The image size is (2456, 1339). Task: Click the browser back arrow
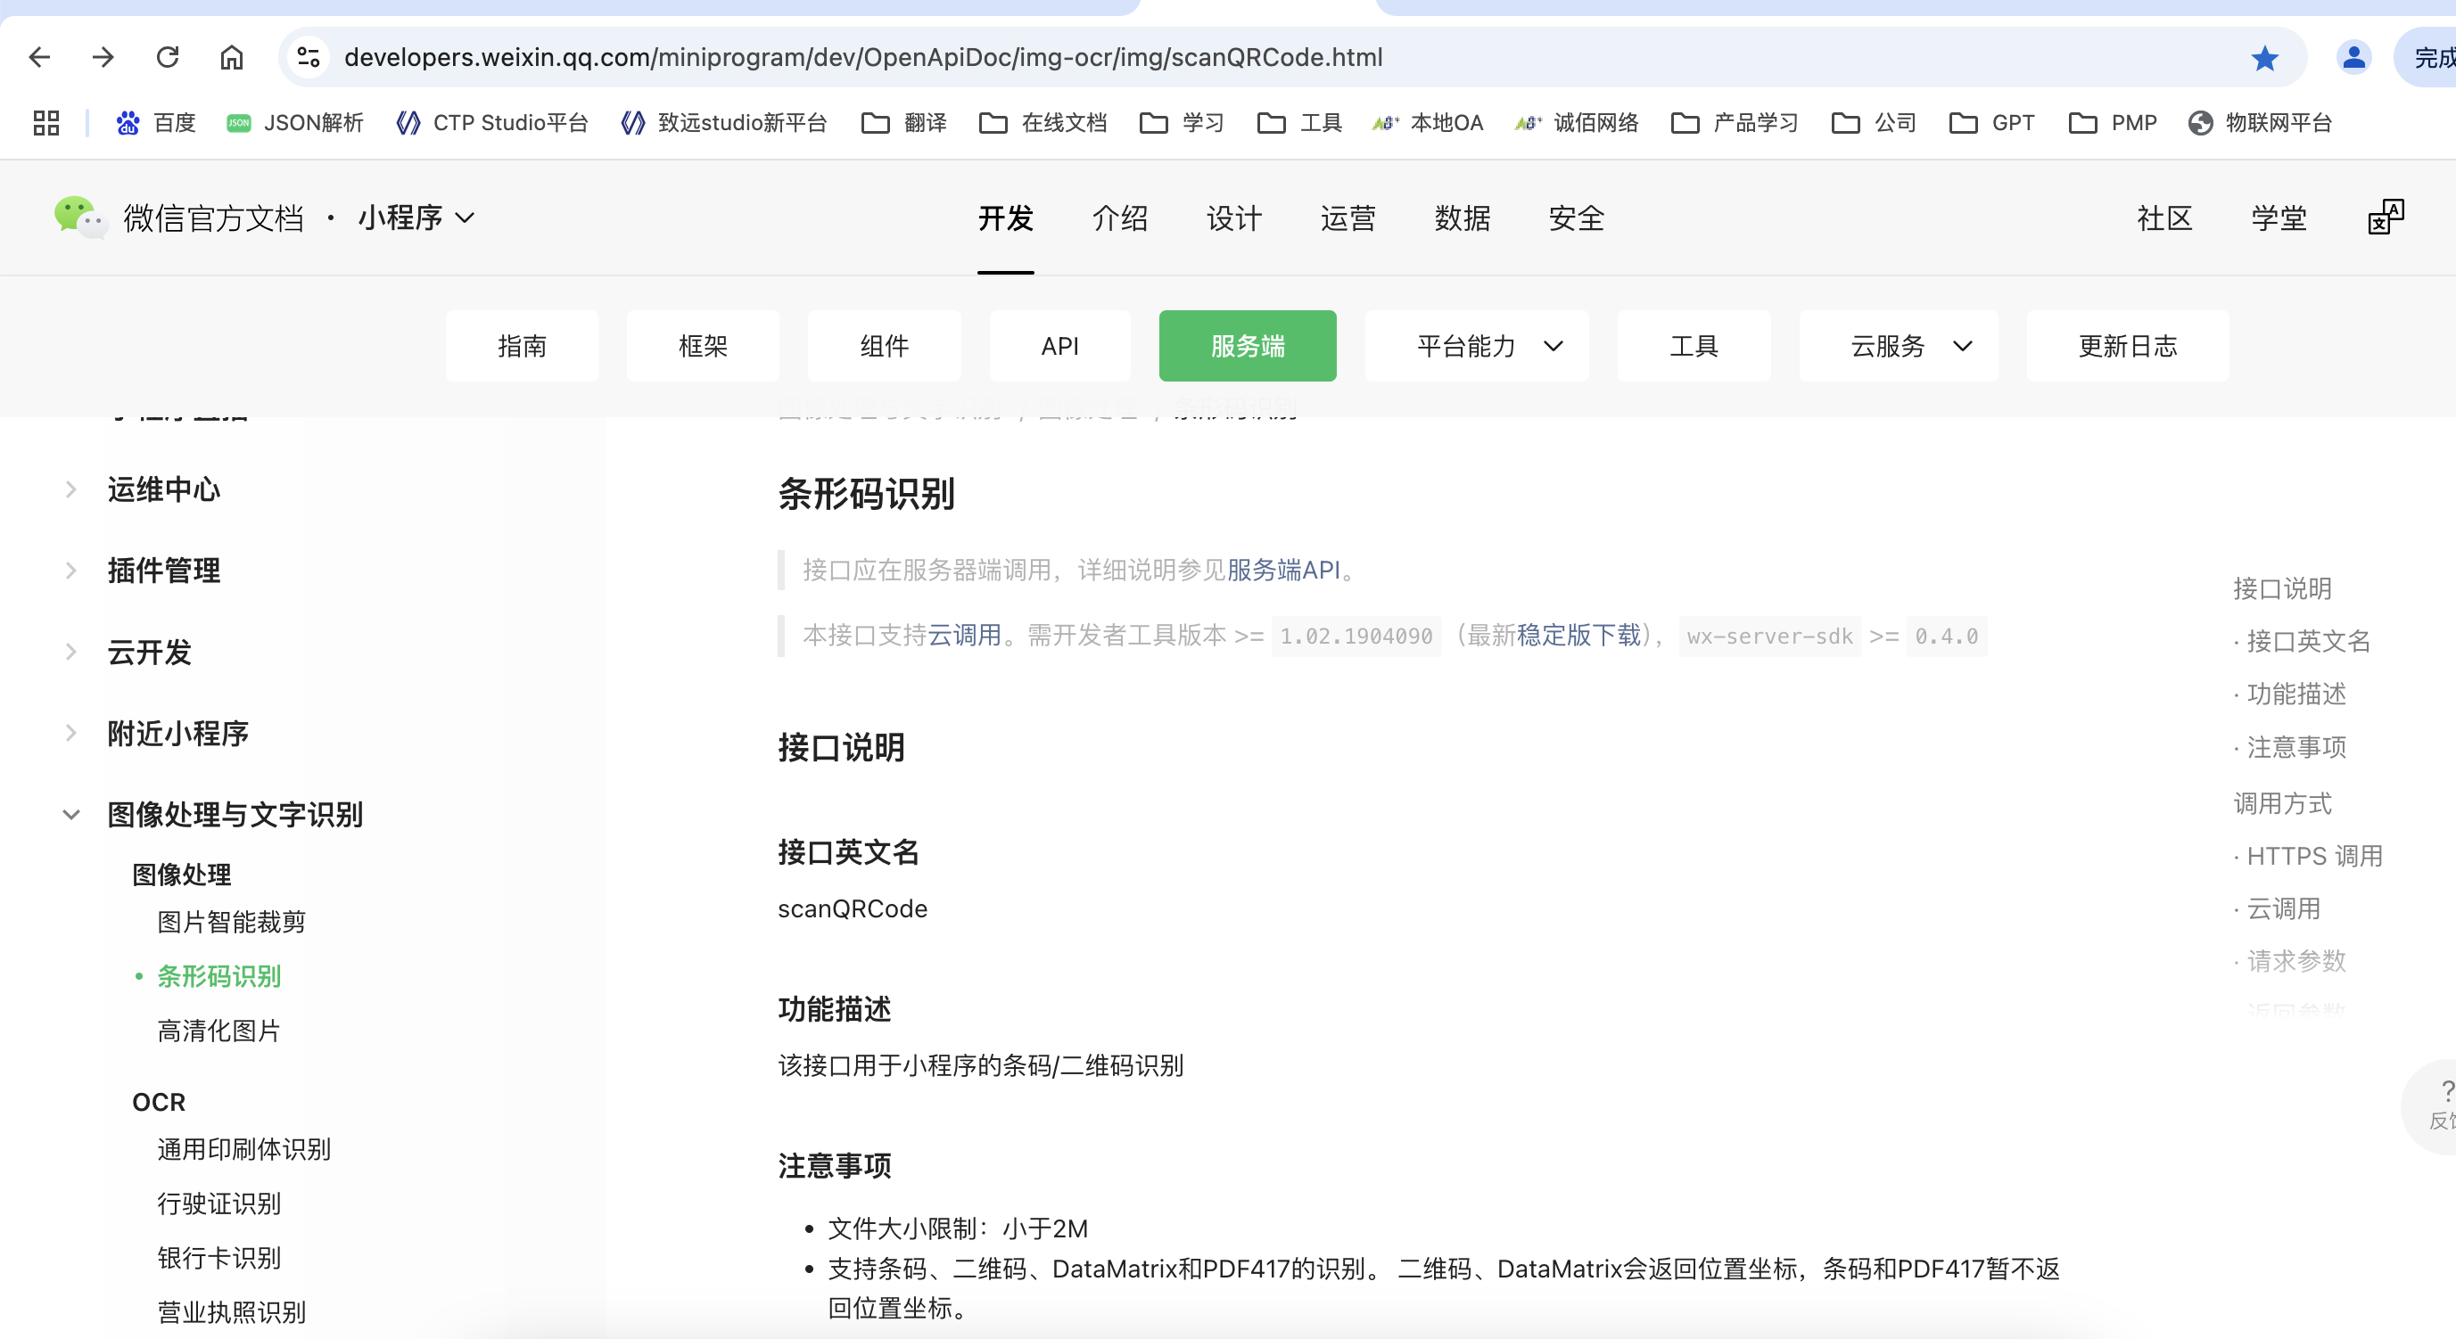pyautogui.click(x=39, y=57)
